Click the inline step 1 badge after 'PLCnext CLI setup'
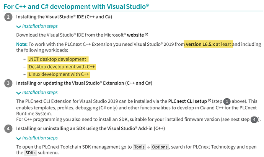 click(227, 101)
